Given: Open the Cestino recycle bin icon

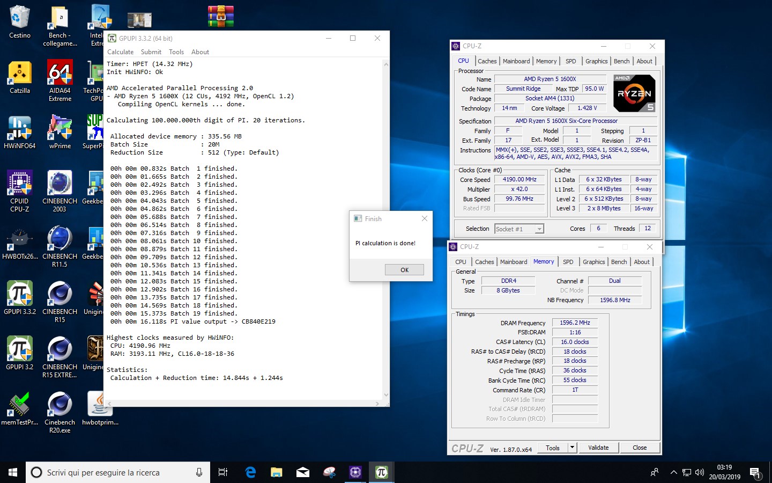Looking at the screenshot, I should tap(20, 23).
